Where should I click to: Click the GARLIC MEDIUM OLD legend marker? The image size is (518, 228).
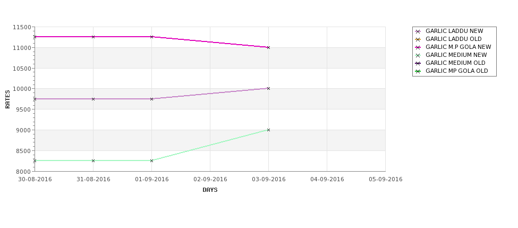pyautogui.click(x=418, y=63)
